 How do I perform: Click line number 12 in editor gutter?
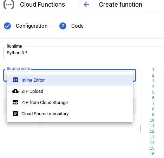[x=152, y=131]
